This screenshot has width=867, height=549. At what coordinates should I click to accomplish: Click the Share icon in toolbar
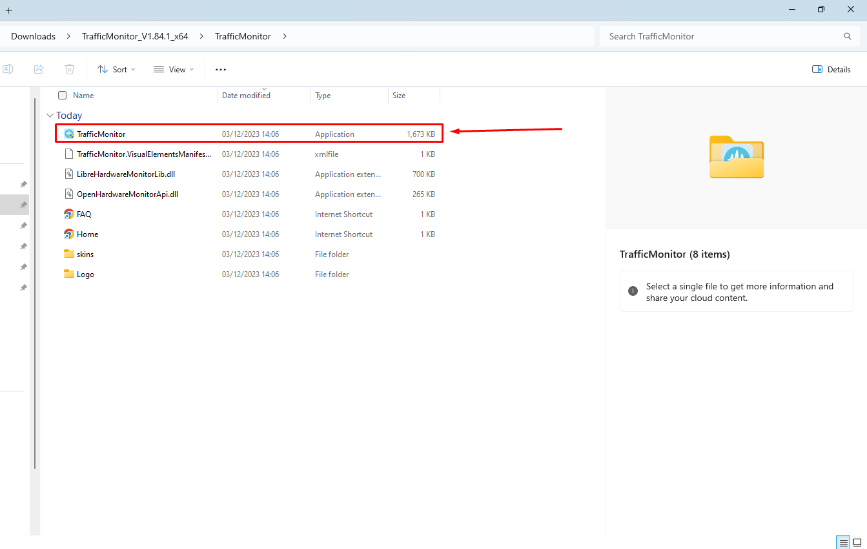39,69
